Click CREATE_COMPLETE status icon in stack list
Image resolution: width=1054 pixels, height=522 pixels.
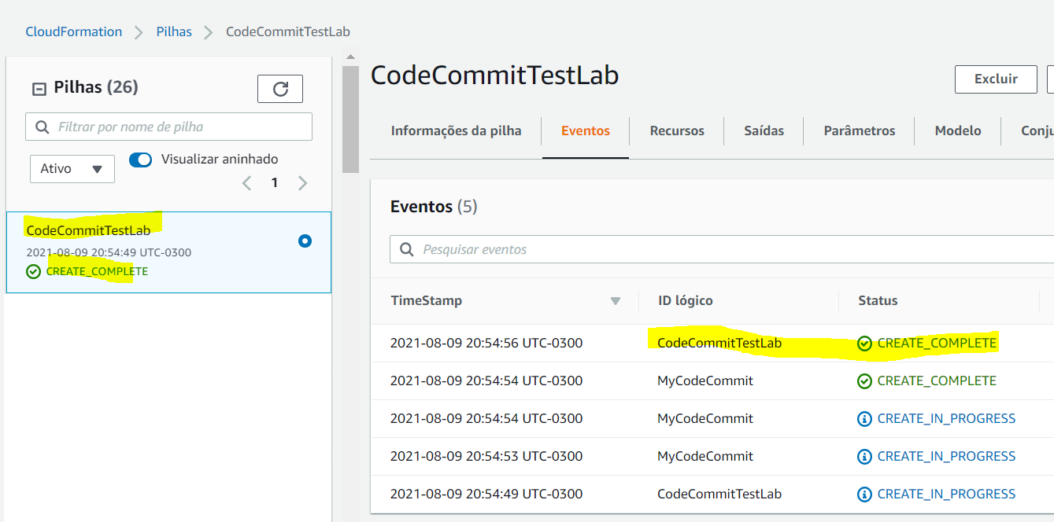[33, 271]
